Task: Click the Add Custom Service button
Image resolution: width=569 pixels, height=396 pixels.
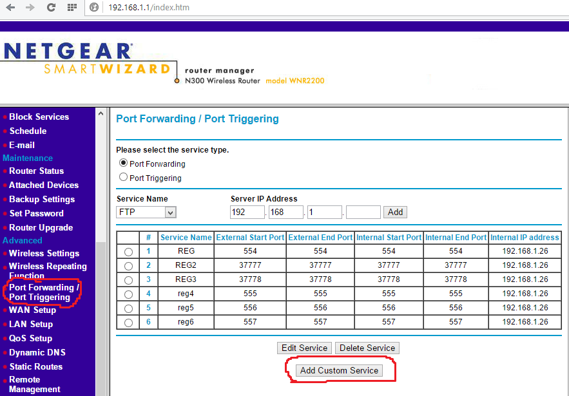Action: (340, 371)
